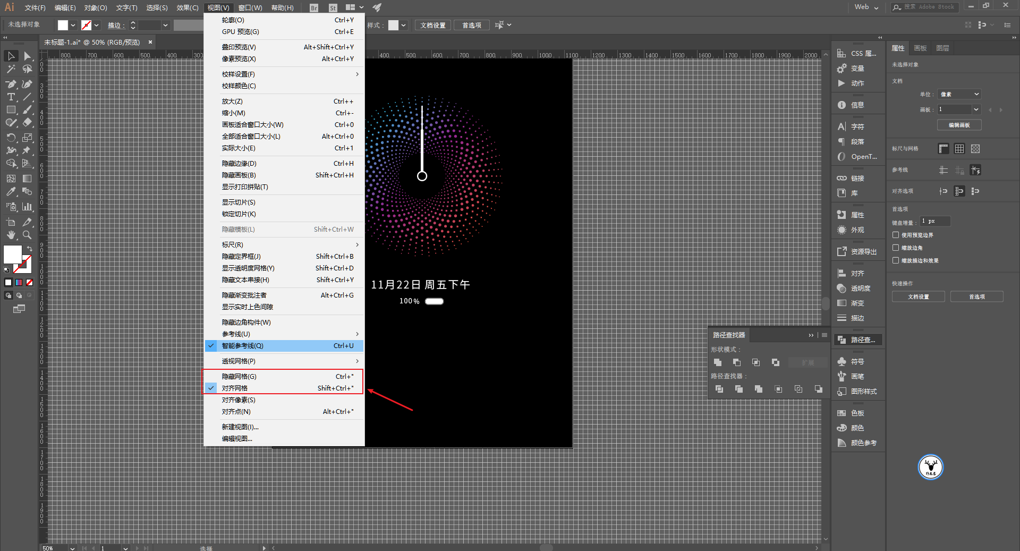Toggle 智能参考线(Q) menu option
The width and height of the screenshot is (1020, 551).
pyautogui.click(x=284, y=345)
